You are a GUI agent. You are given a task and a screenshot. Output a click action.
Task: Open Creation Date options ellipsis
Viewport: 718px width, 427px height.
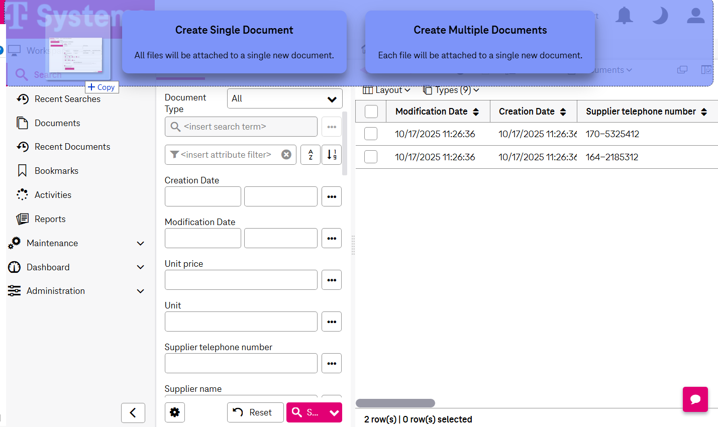332,196
